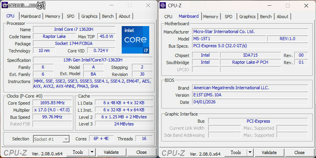
Task: Click Socket 1744 FCBGA package field
Action: click(74, 44)
